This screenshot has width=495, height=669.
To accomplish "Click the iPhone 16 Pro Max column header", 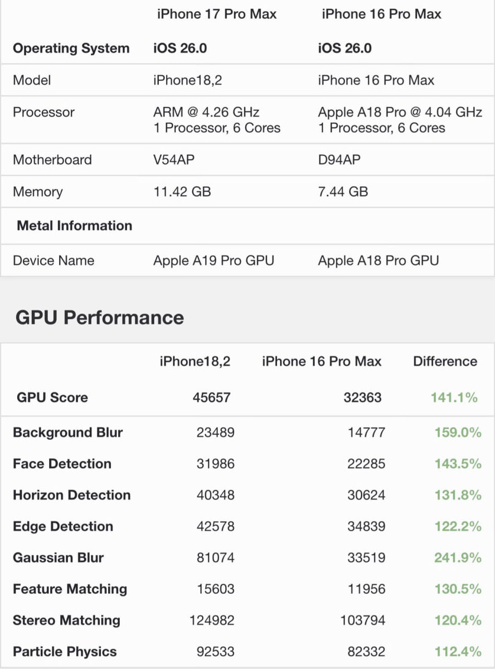I will (x=381, y=14).
